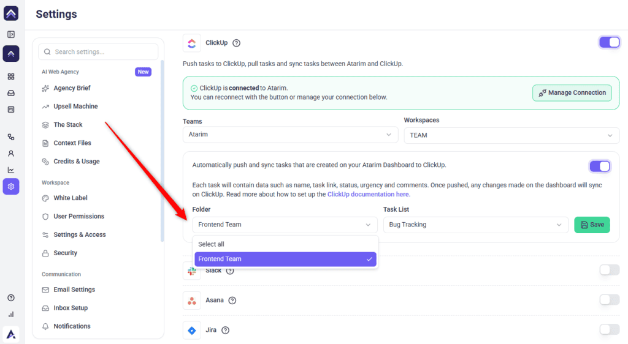The width and height of the screenshot is (628, 344).
Task: Open the Teams dropdown showing Atarim
Action: (x=290, y=135)
